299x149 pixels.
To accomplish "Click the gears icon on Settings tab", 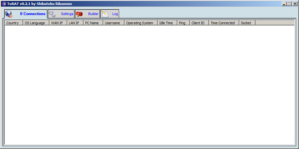I will (52, 14).
